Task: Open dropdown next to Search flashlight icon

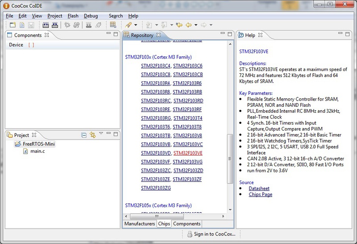Action: [136, 25]
